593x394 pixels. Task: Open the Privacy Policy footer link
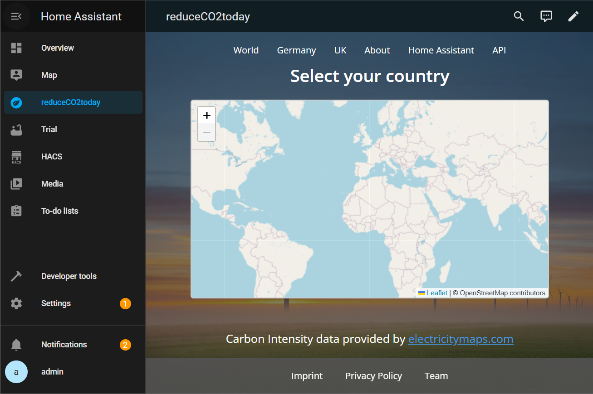[x=373, y=376]
